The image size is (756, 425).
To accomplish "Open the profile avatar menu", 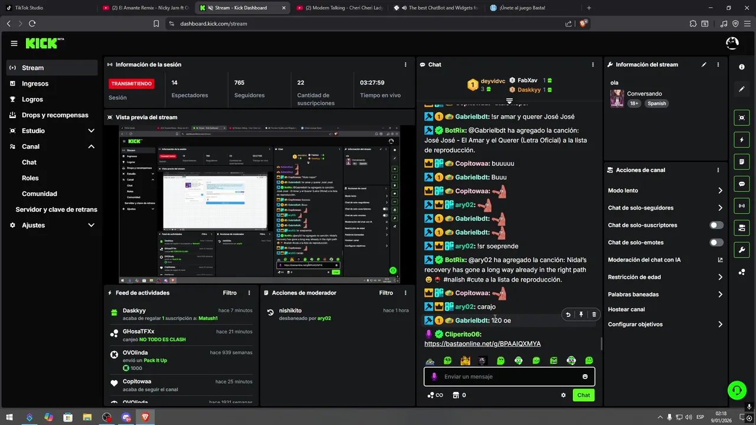I will tap(732, 43).
